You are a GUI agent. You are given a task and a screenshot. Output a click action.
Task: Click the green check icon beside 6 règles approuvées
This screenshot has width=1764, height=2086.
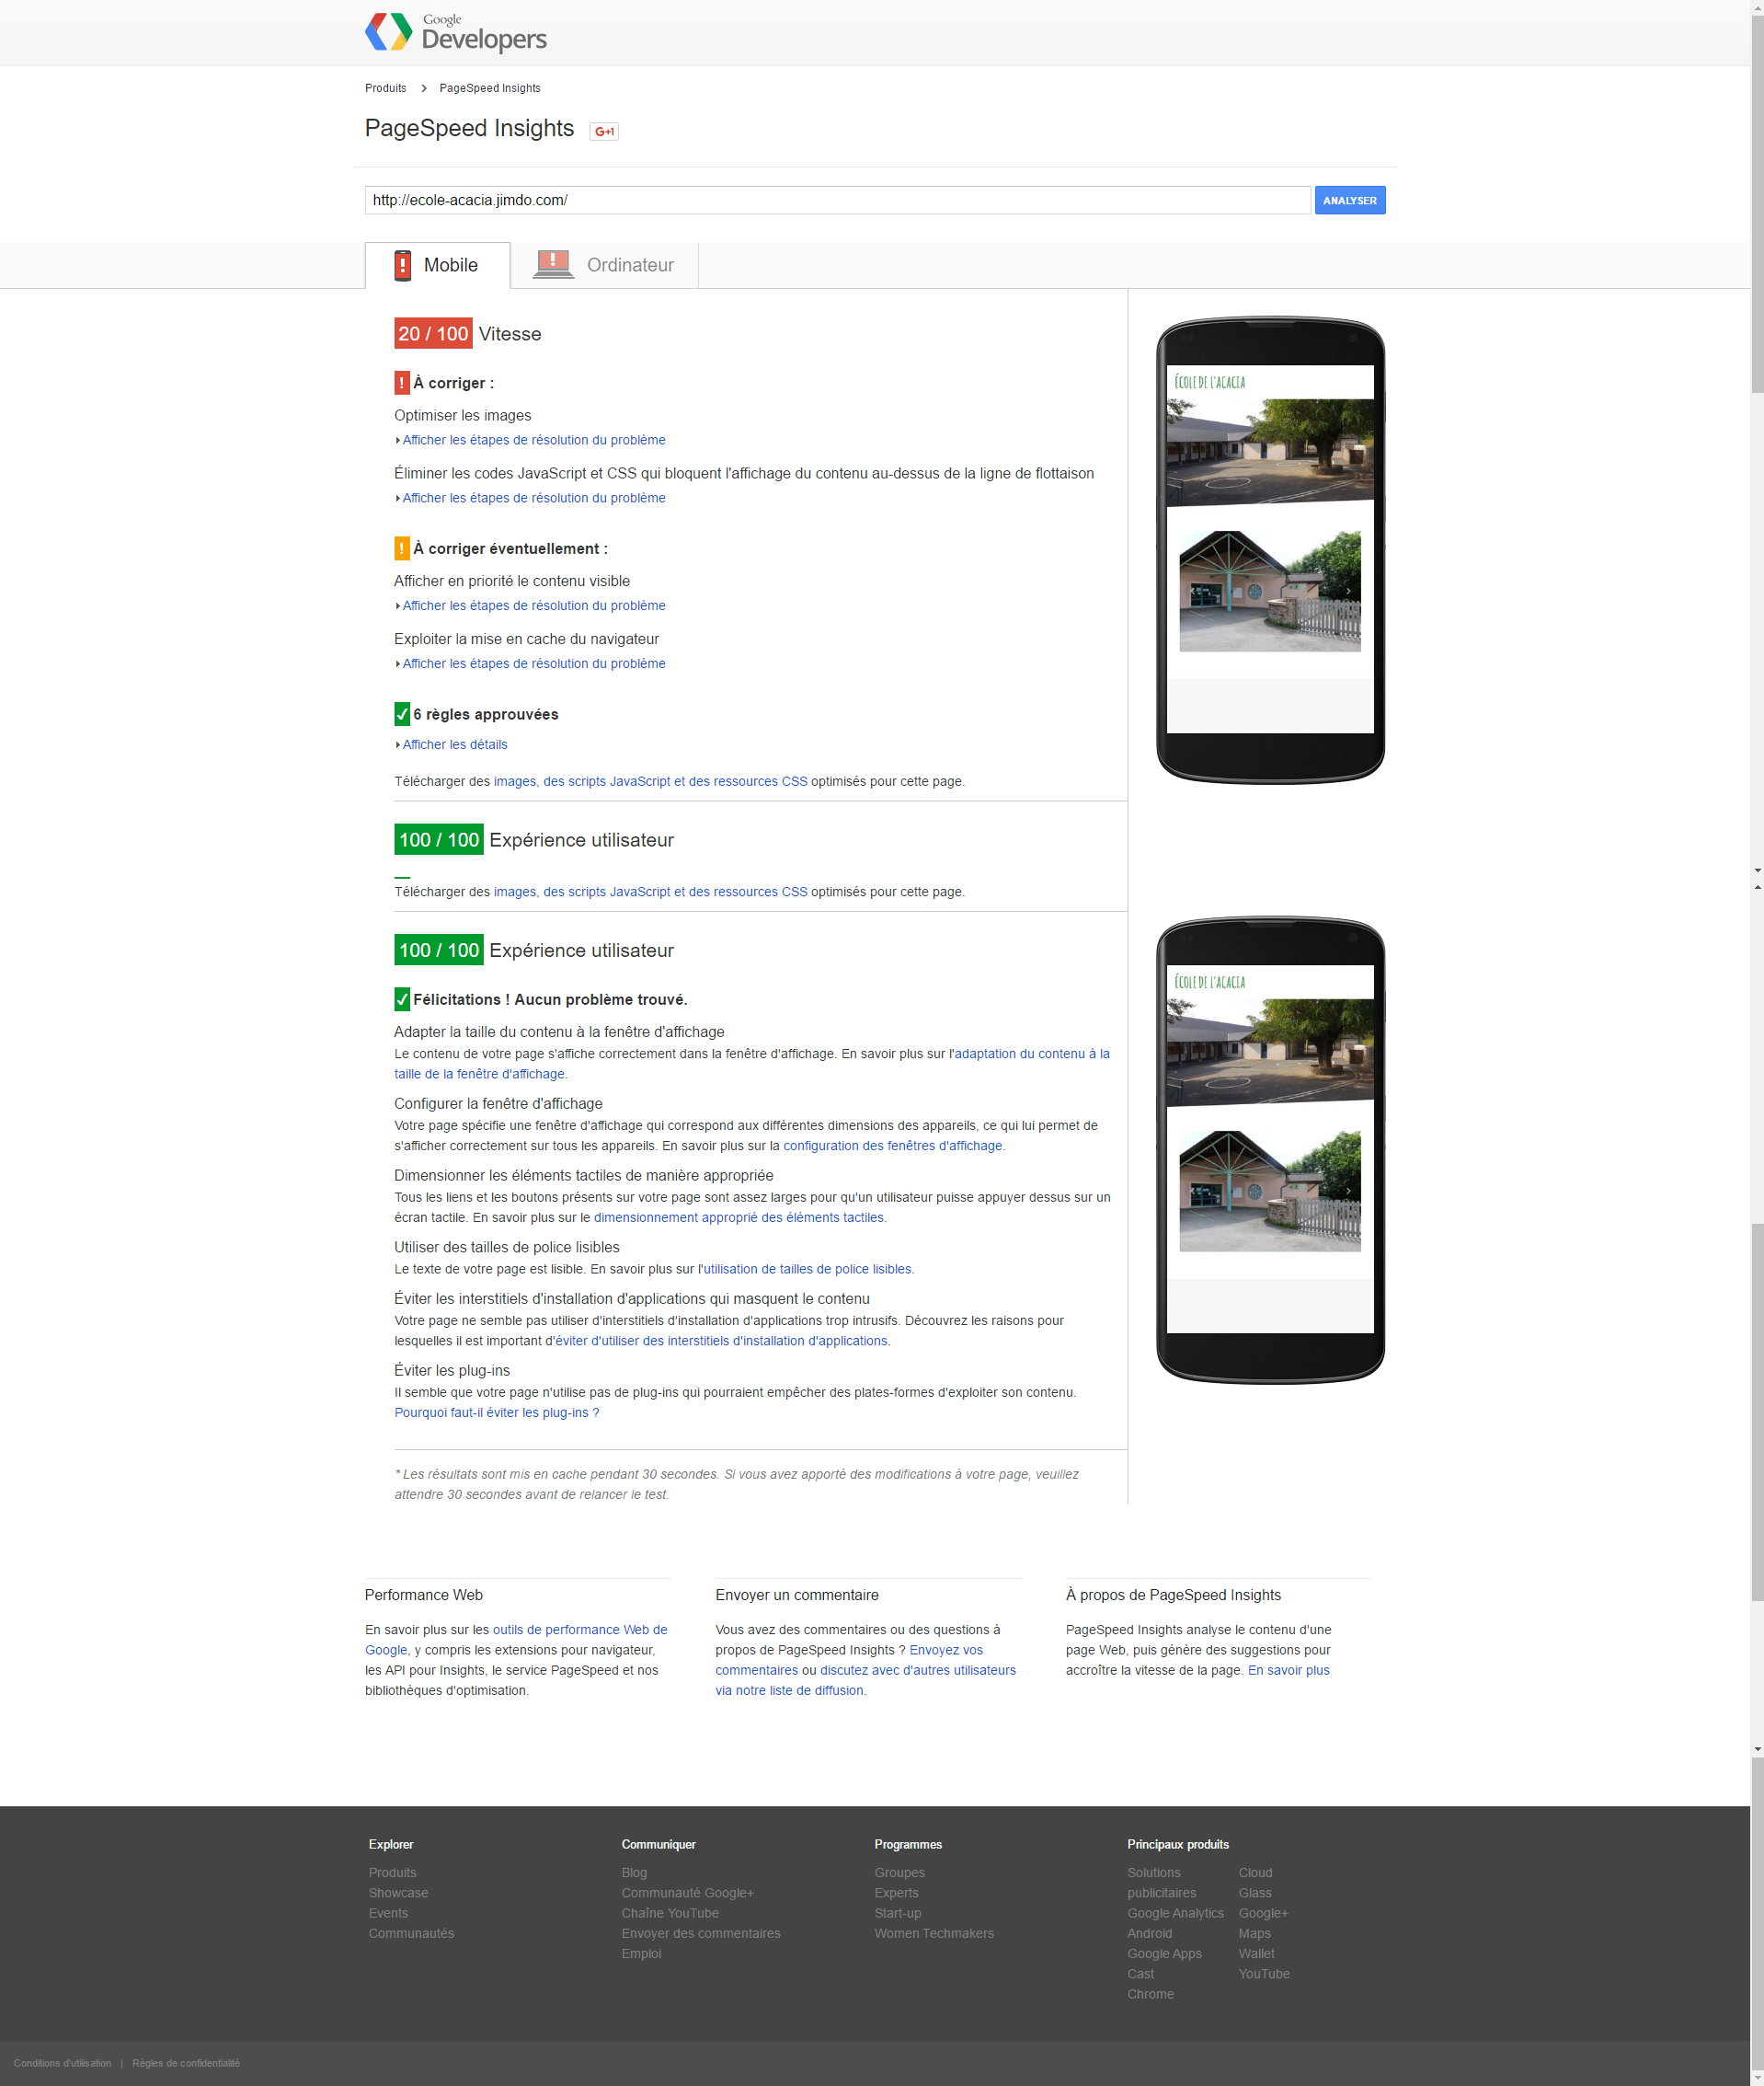[x=402, y=713]
